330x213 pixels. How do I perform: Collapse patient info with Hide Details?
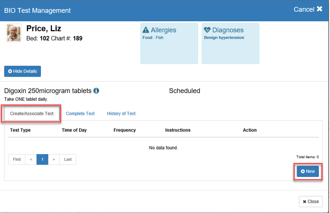pyautogui.click(x=22, y=71)
